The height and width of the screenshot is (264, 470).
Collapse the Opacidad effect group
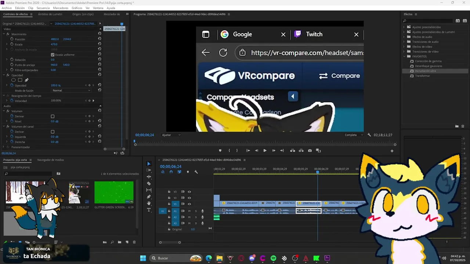click(4, 75)
